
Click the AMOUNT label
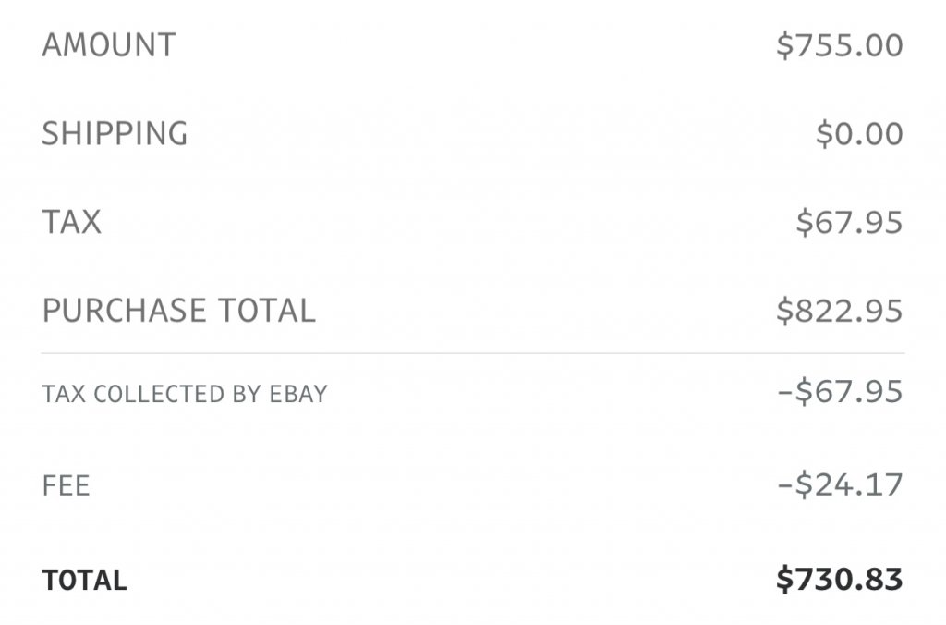(x=108, y=45)
